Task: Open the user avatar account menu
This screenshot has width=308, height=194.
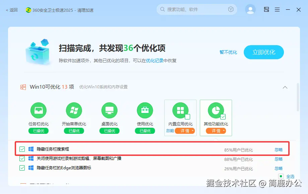Action: click(250, 9)
